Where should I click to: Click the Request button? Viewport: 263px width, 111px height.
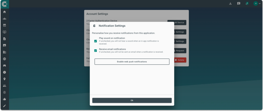[180, 51]
